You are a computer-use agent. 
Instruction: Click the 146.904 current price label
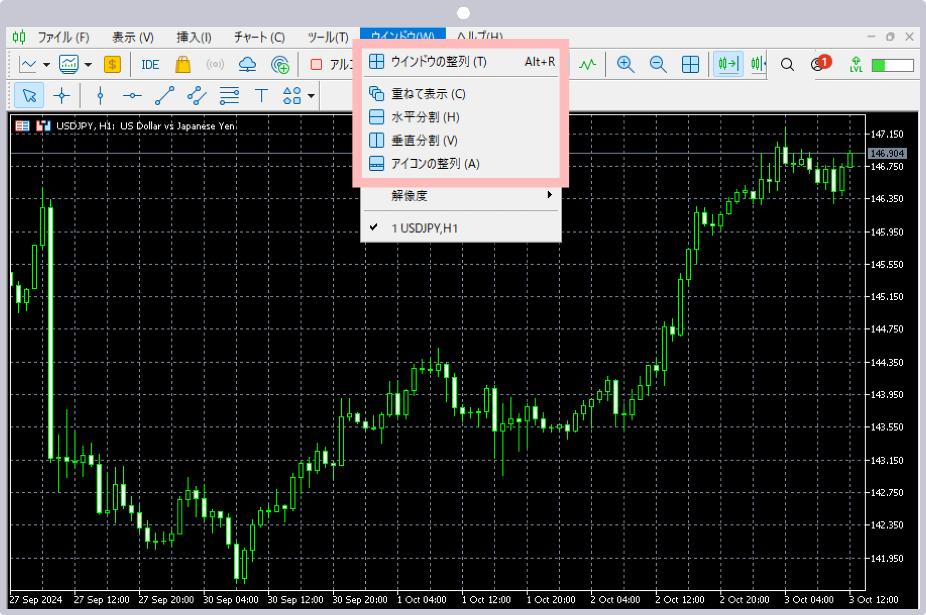point(886,153)
